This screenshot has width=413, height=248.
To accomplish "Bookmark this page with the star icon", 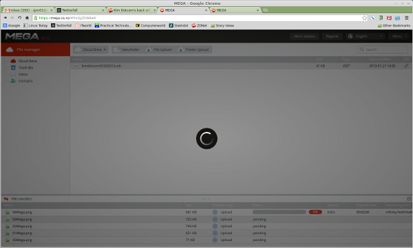I will pyautogui.click(x=364, y=18).
